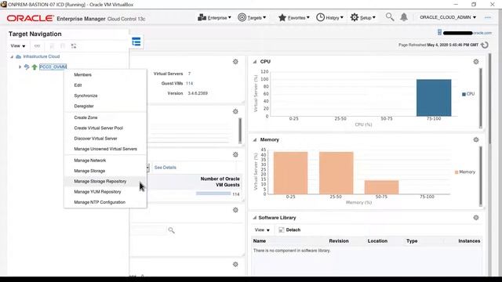The image size is (502, 282).
Task: Open the Favorites menu
Action: click(x=293, y=17)
